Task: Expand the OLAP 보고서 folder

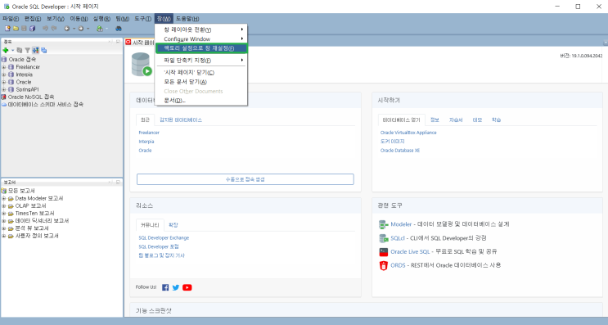Action: coord(4,206)
